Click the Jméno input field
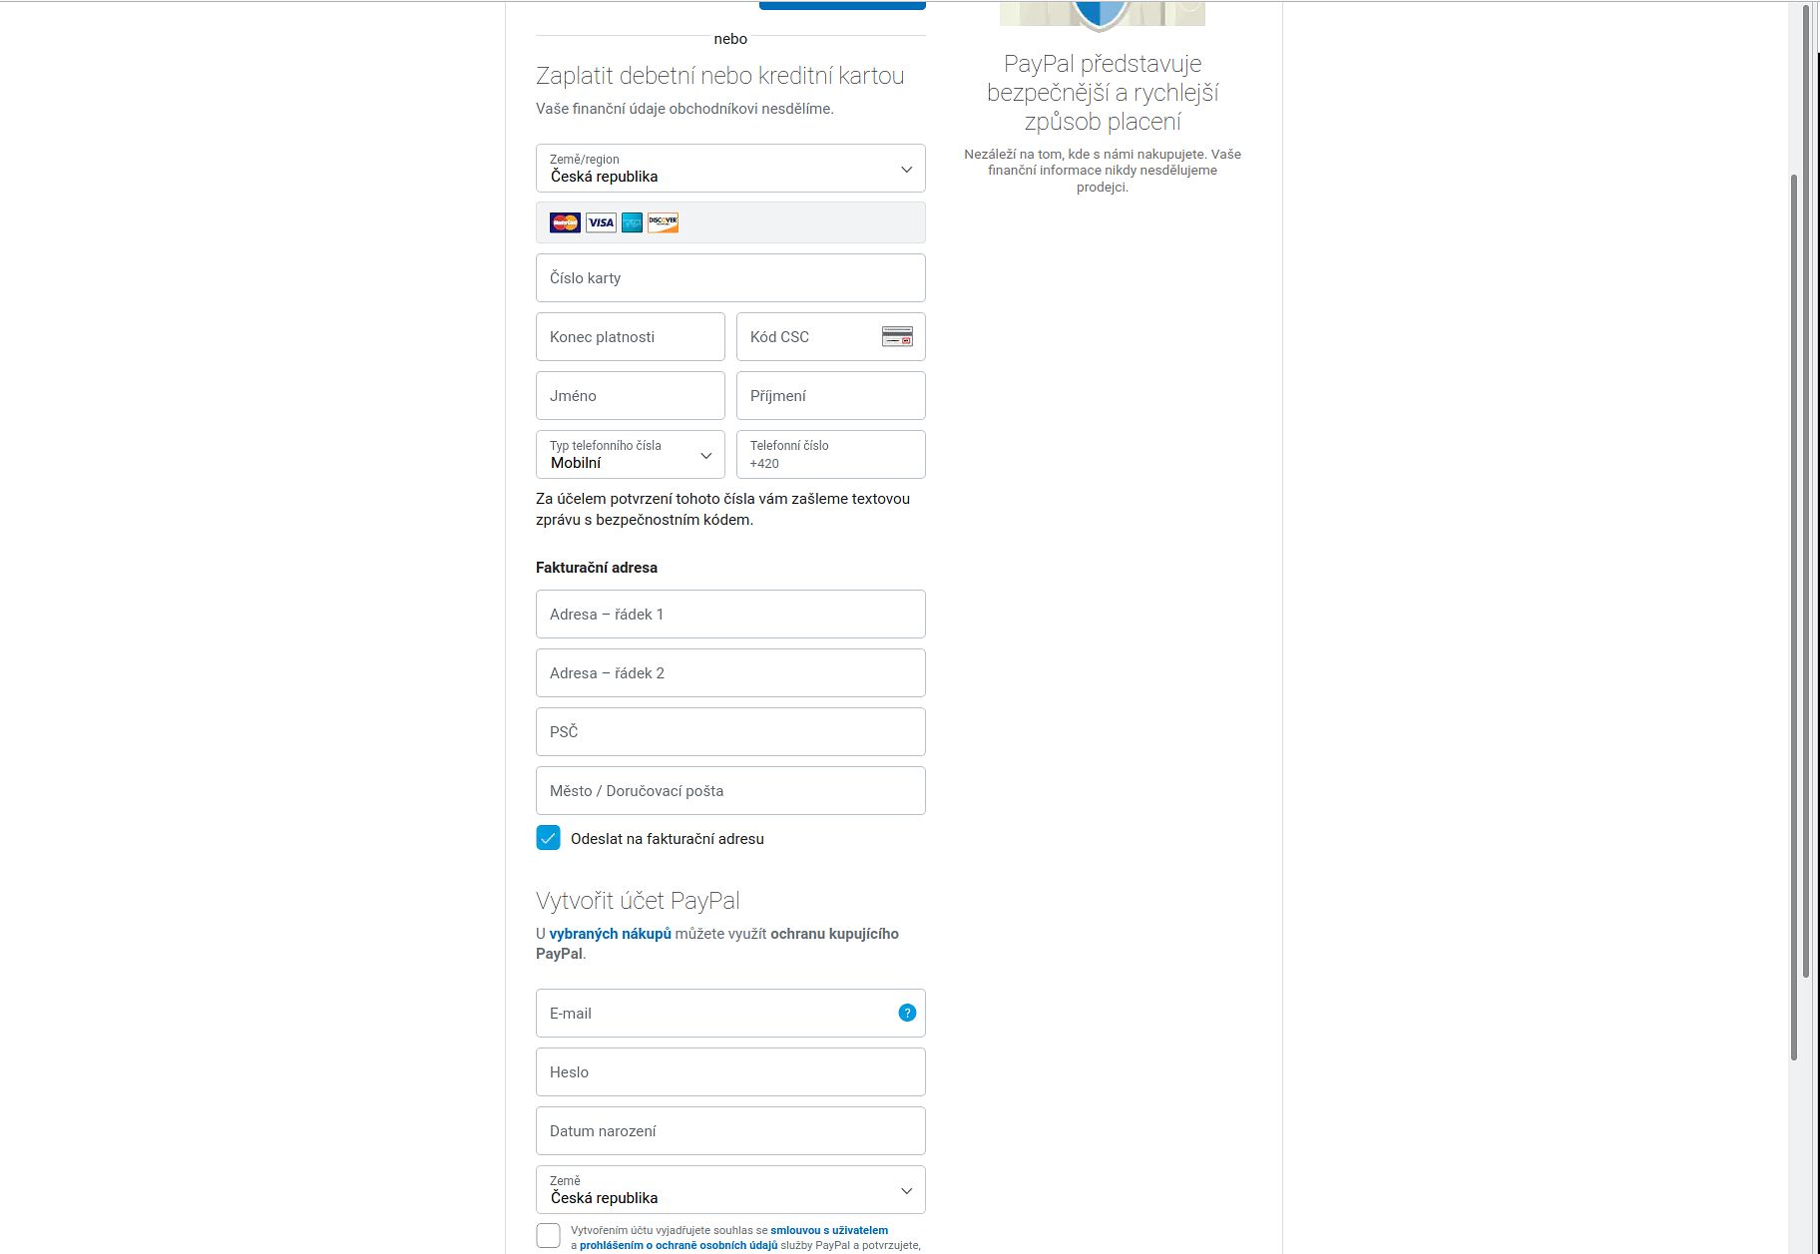The image size is (1820, 1254). click(631, 395)
